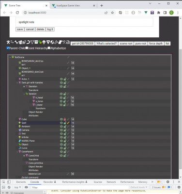The height and width of the screenshot is (194, 182).
Task: Collapse the Tank girl with handles node
Action: 17,82
